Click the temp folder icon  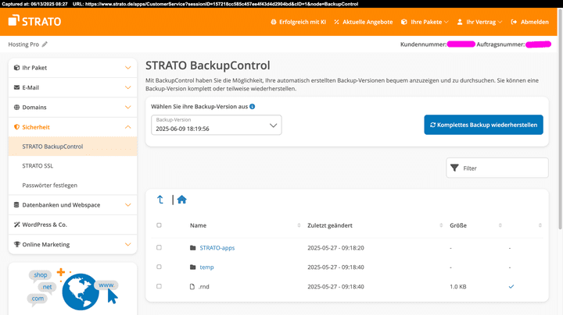(x=193, y=267)
